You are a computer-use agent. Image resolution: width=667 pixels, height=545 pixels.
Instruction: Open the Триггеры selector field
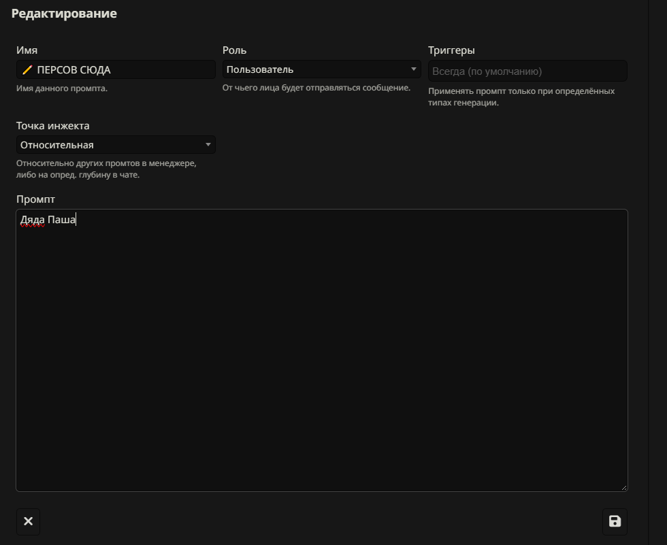pos(527,71)
